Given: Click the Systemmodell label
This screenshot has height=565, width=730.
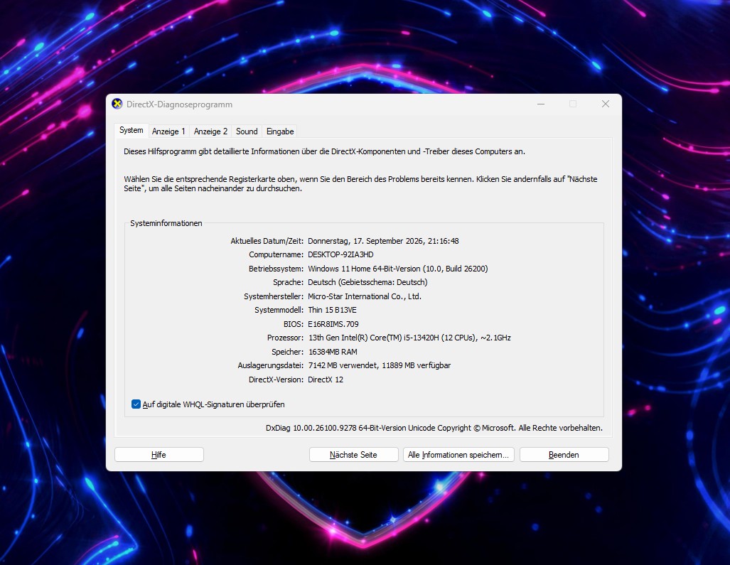Looking at the screenshot, I should click(x=279, y=310).
